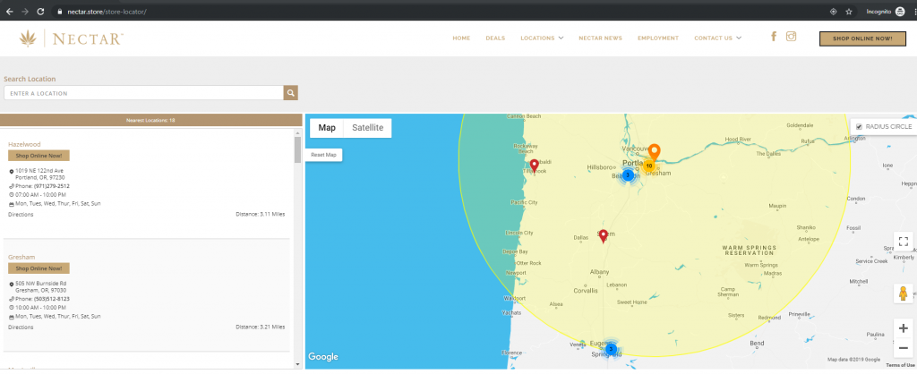Open the Employment menu item
Image resolution: width=917 pixels, height=374 pixels.
point(658,38)
